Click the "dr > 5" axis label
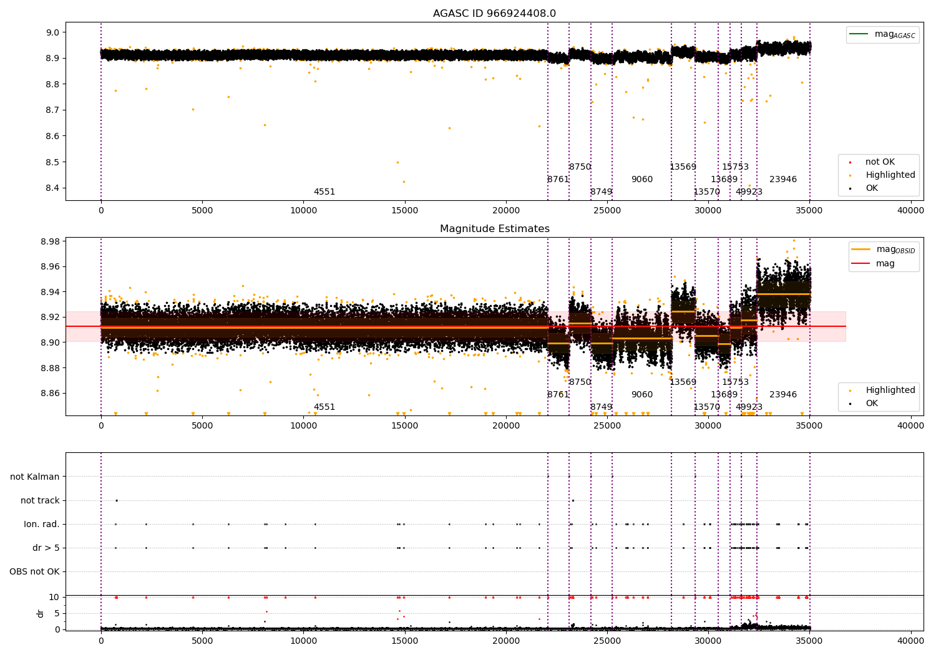The height and width of the screenshot is (655, 936). [46, 548]
